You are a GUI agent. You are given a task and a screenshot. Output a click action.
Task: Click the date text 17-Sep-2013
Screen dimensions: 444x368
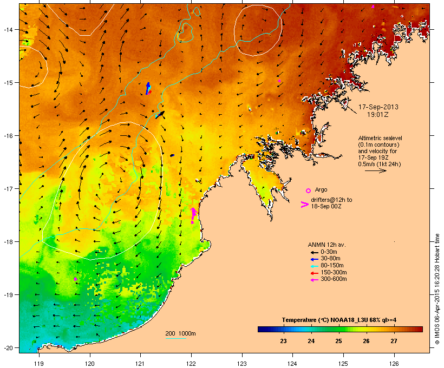point(378,107)
